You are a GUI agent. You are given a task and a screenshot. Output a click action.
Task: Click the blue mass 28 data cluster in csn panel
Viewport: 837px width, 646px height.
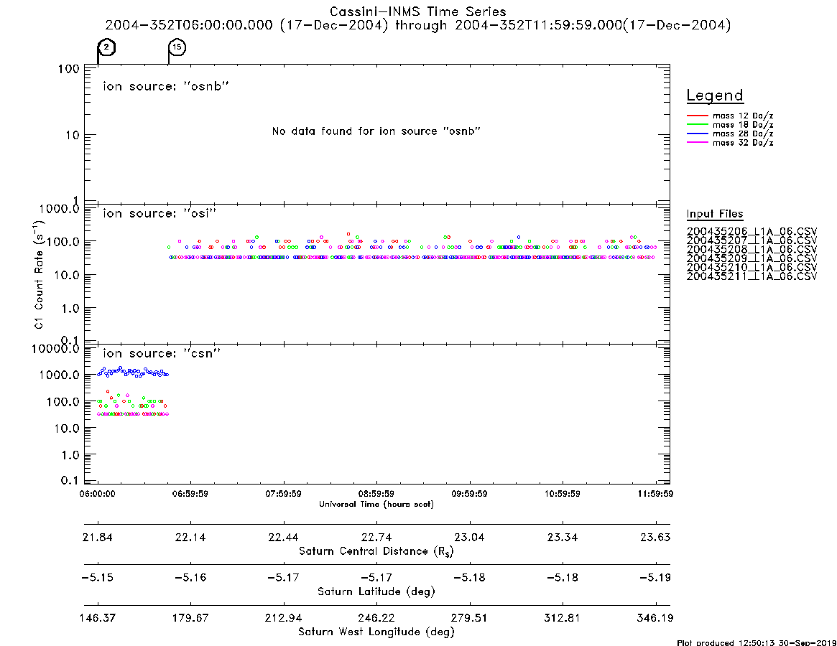coord(133,372)
